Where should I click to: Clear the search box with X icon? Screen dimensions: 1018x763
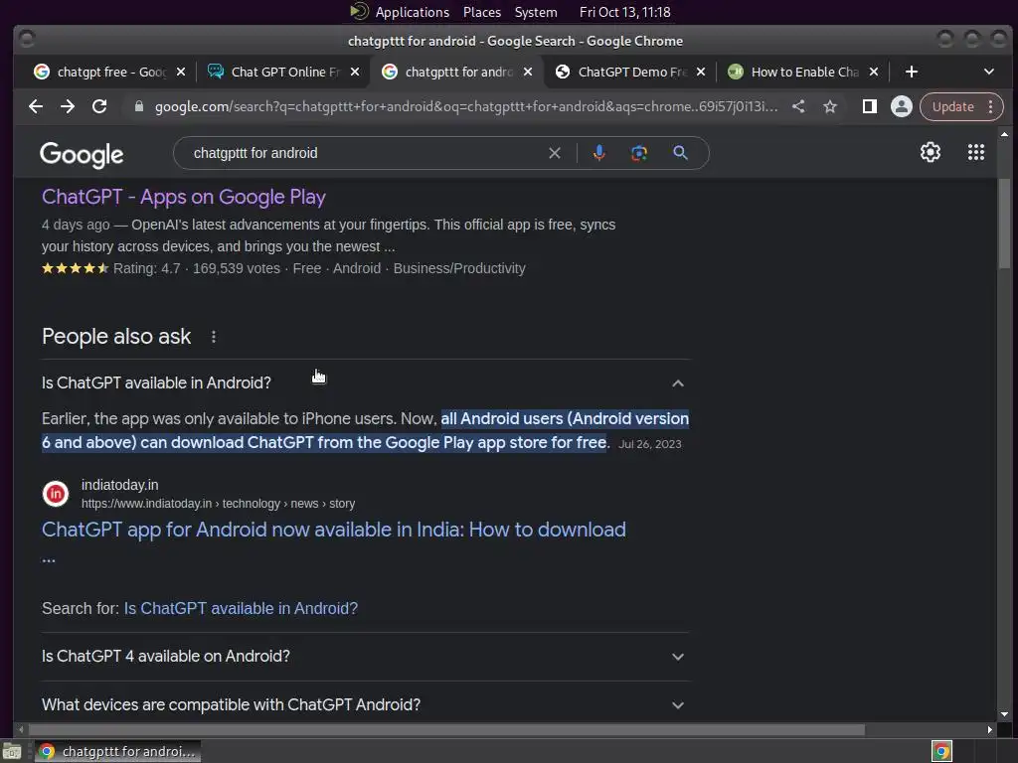coord(555,153)
